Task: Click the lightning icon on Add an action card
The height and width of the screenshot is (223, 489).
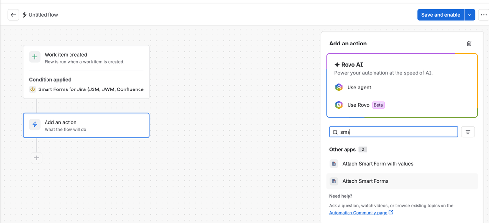Action: pos(35,125)
